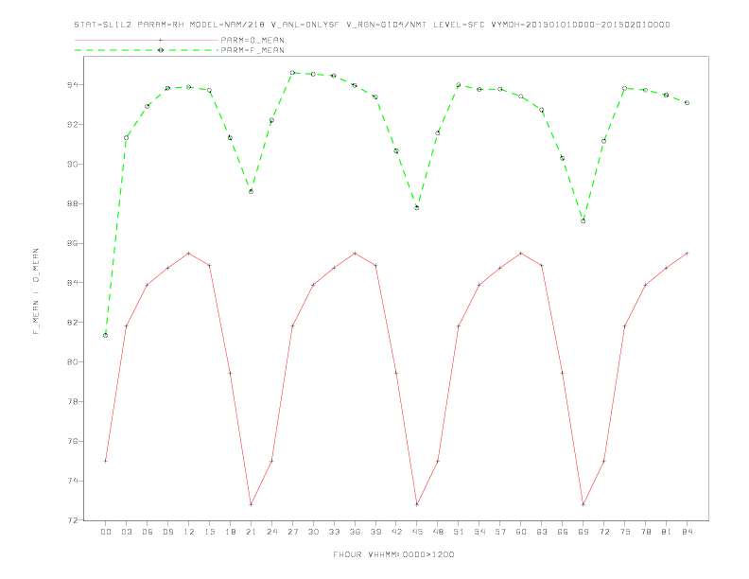Click the x-axis tick label 12
The height and width of the screenshot is (579, 749).
189,532
